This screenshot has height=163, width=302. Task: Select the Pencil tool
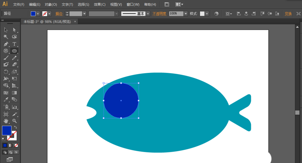click(x=14, y=58)
